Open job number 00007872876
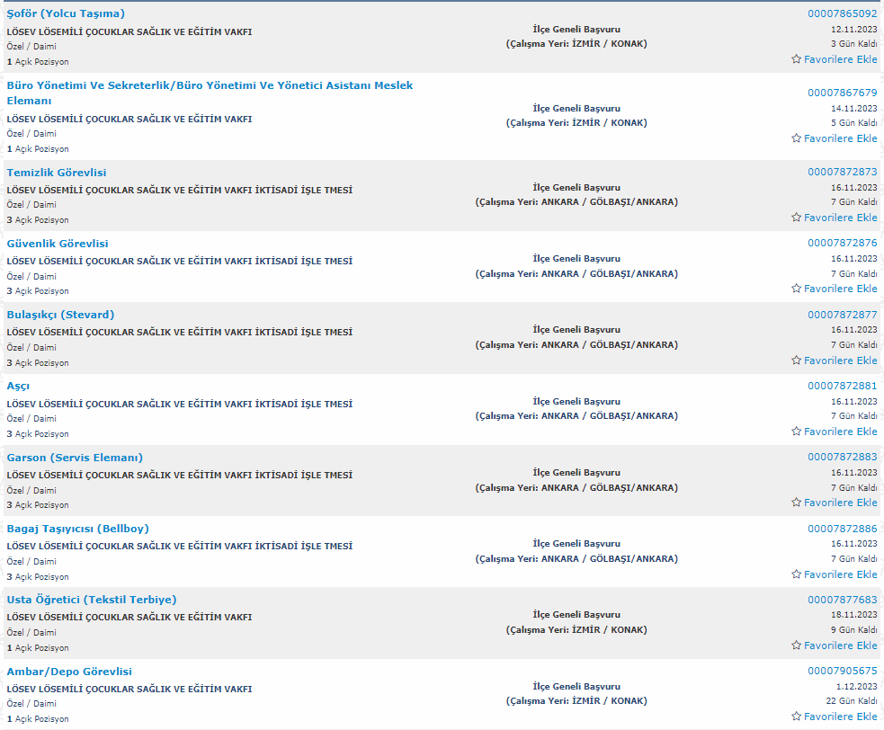 [x=842, y=243]
